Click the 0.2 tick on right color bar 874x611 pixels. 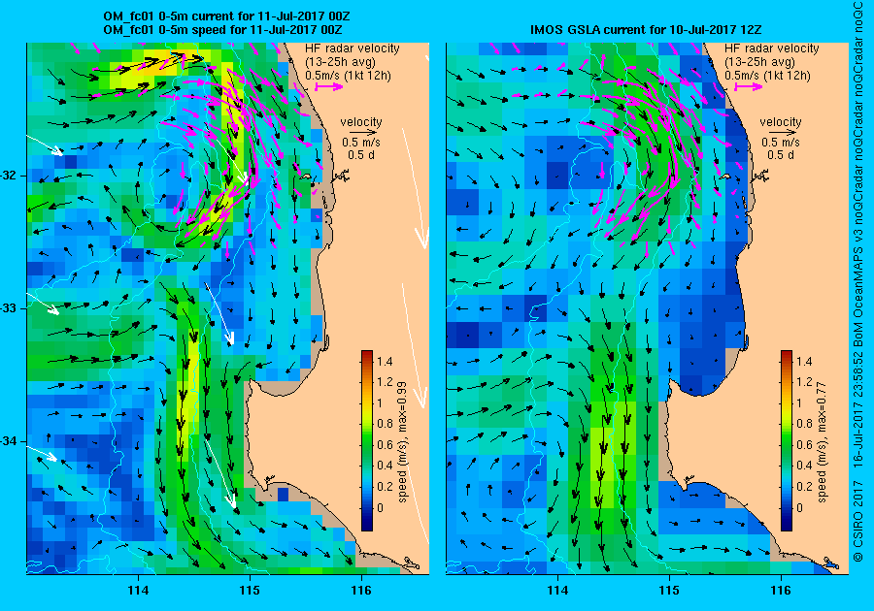point(804,486)
